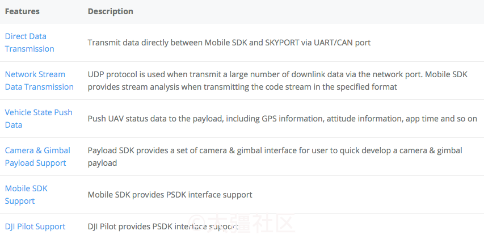The width and height of the screenshot is (484, 239).
Task: Click the lone word 'payload' on second line
Action: coord(102,163)
